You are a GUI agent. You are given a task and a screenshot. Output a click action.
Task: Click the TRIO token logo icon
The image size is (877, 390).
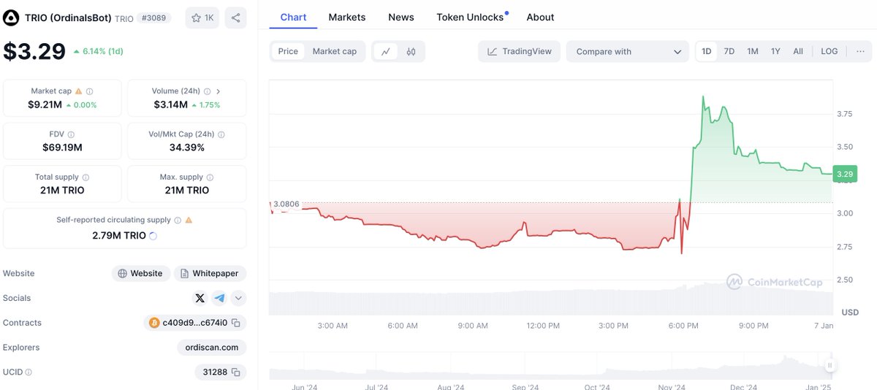point(11,18)
